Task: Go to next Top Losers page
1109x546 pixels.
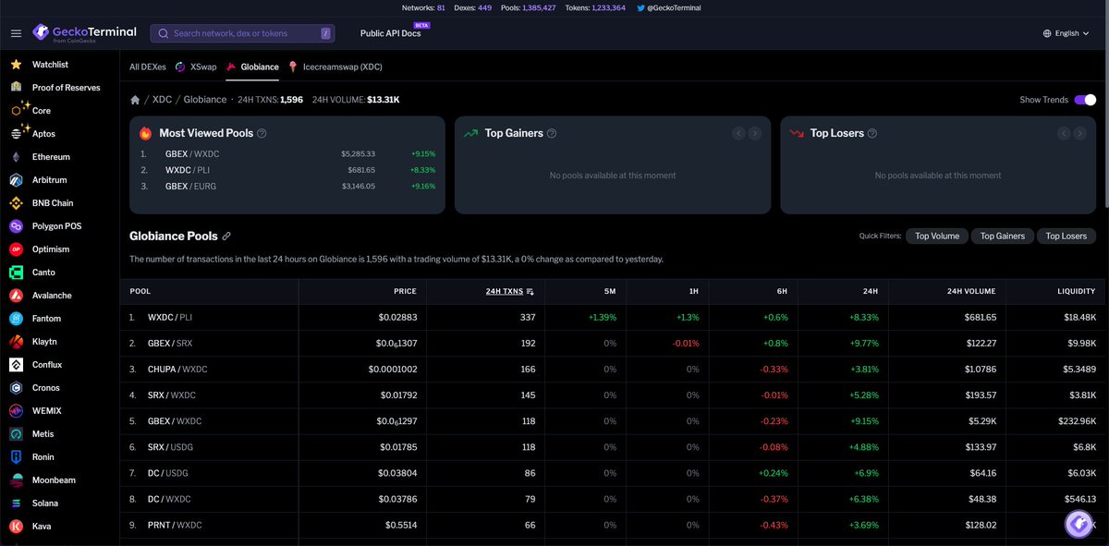Action: pos(1080,133)
